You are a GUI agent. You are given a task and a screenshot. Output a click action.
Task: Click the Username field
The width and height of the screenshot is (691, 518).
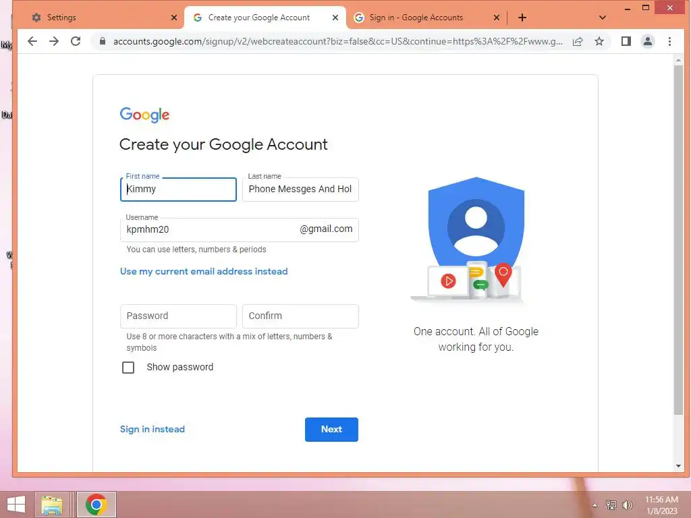(x=240, y=229)
